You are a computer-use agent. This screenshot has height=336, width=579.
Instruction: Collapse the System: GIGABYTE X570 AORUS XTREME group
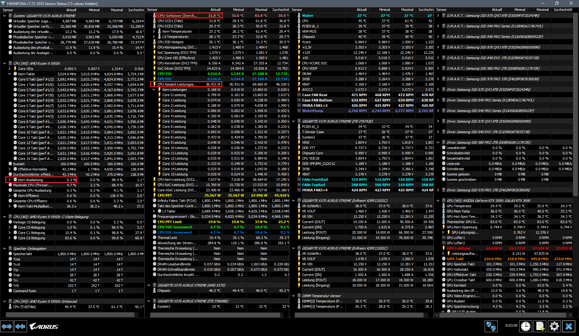4,16
